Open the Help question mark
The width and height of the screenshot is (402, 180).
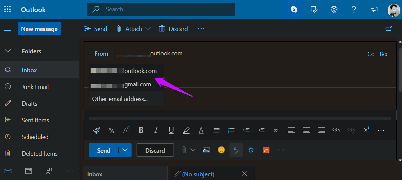coord(354,9)
